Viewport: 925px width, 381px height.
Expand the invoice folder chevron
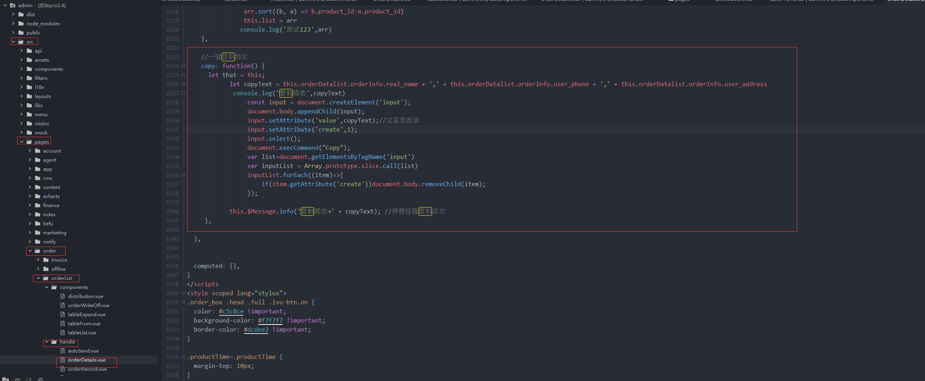[38, 260]
